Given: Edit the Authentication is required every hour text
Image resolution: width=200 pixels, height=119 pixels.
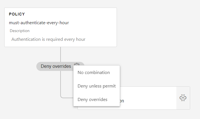Looking at the screenshot, I should [x=48, y=39].
